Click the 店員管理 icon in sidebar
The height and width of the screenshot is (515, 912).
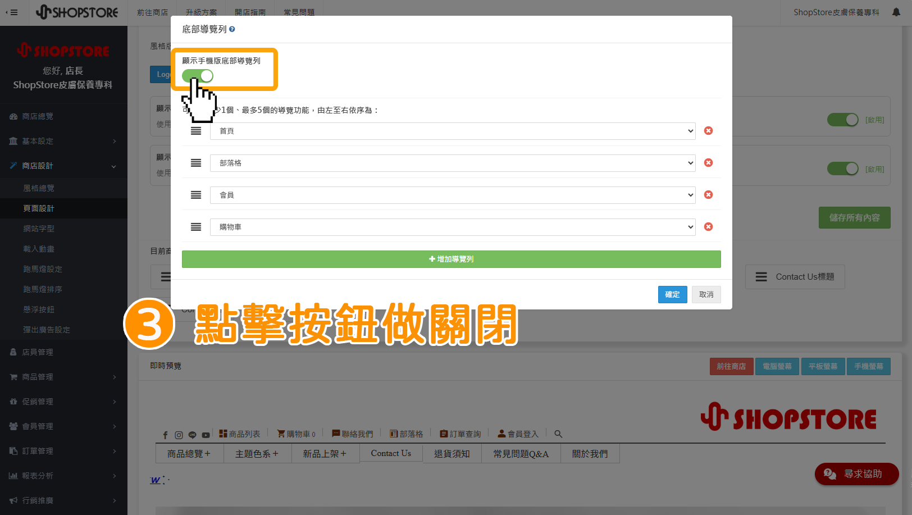tap(13, 352)
